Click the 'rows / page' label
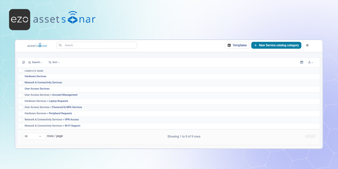This screenshot has height=169, width=338. tap(55, 136)
